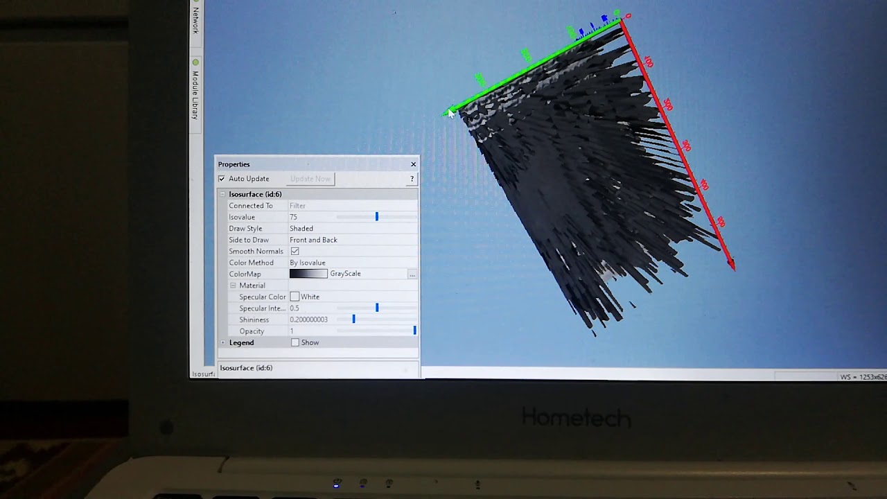Click the Isovalue slider handle
This screenshot has height=499, width=887.
click(x=377, y=217)
